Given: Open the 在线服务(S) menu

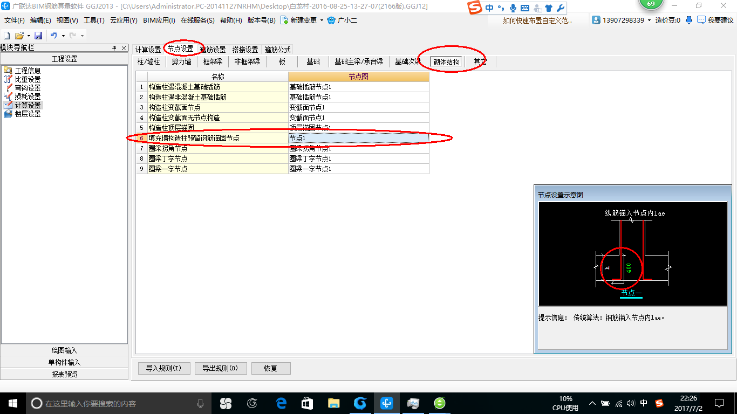Looking at the screenshot, I should pyautogui.click(x=197, y=20).
